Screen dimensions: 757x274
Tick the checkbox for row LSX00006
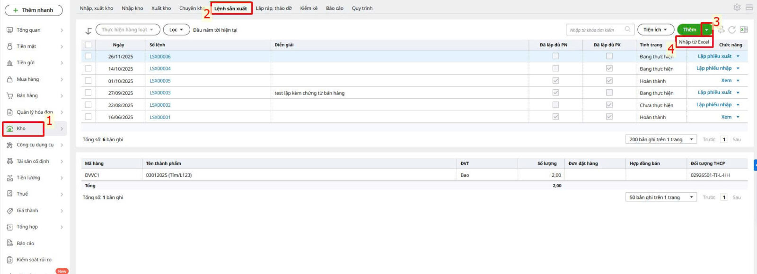pyautogui.click(x=88, y=56)
